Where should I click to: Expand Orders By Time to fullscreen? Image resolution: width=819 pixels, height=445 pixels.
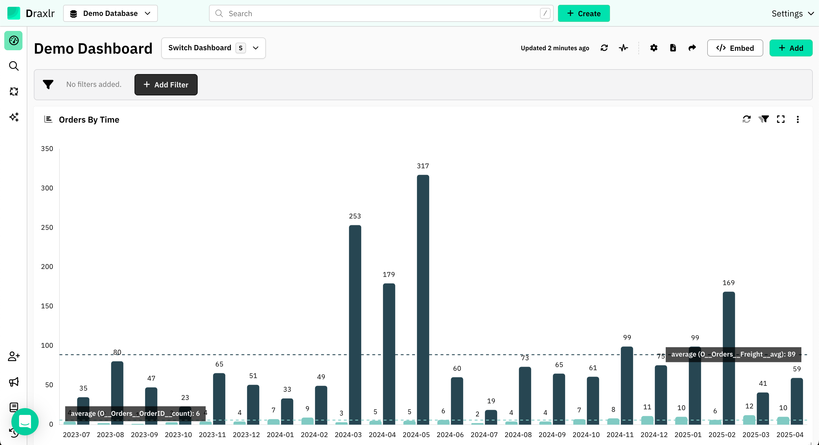(x=781, y=119)
